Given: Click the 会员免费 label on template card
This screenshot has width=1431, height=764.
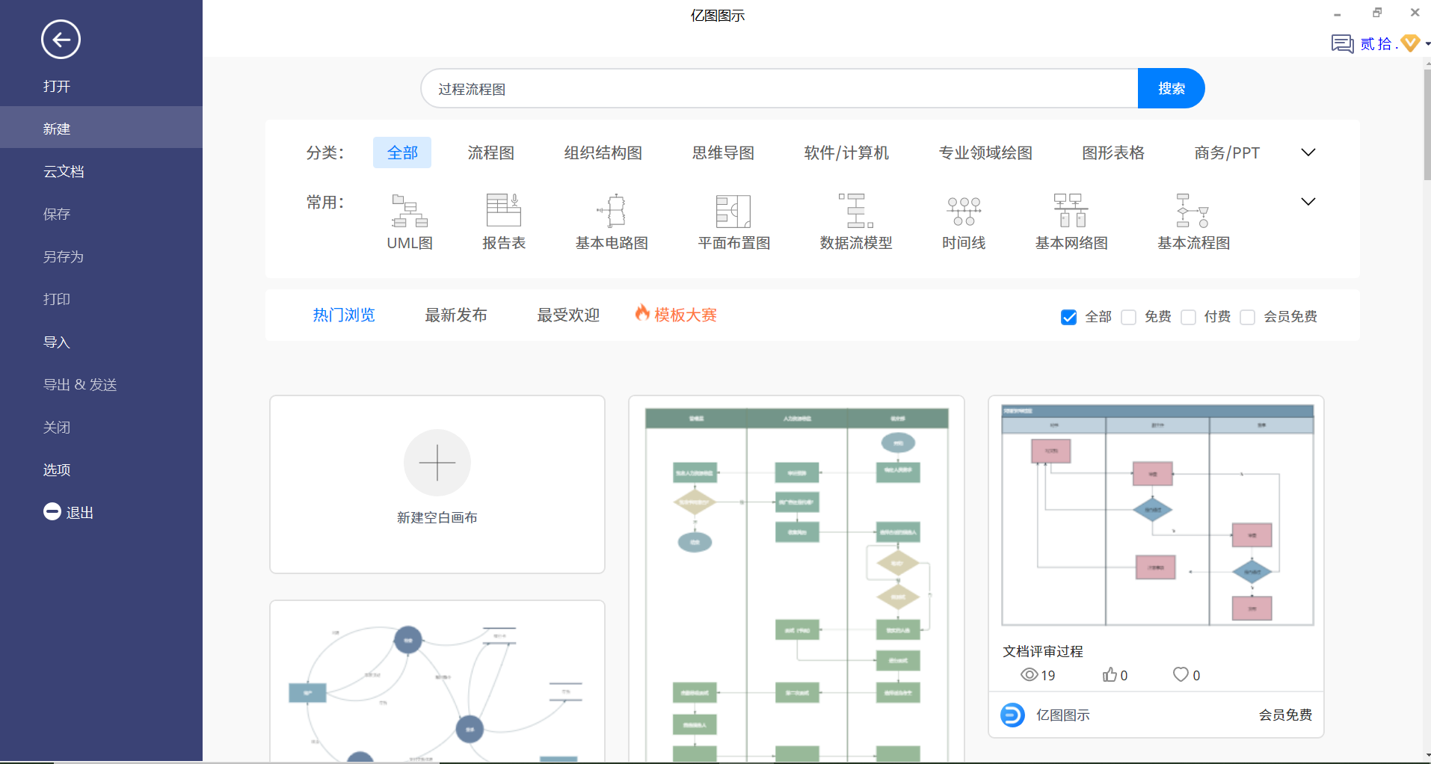Looking at the screenshot, I should [x=1285, y=715].
